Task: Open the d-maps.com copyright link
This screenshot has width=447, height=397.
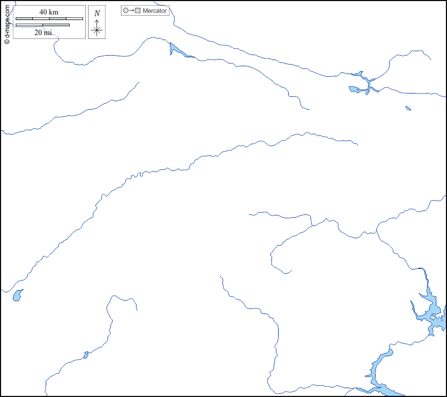Action: [x=7, y=22]
